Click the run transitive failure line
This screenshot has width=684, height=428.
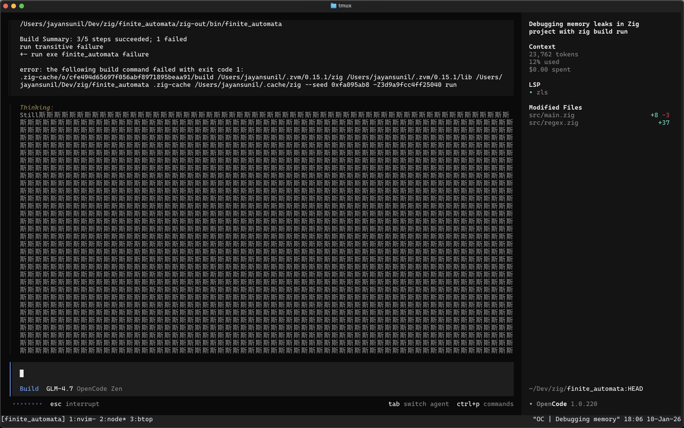click(x=62, y=47)
